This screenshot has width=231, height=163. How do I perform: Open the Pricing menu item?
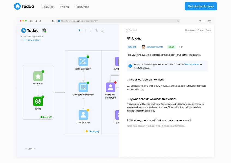click(65, 7)
